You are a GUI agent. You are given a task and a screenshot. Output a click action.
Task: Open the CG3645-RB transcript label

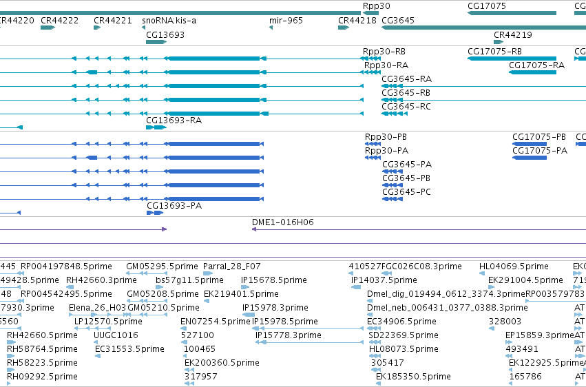coord(406,93)
